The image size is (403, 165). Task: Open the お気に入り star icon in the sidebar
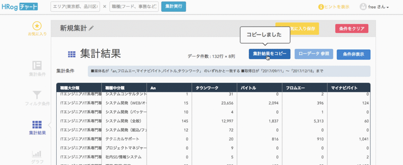37,25
